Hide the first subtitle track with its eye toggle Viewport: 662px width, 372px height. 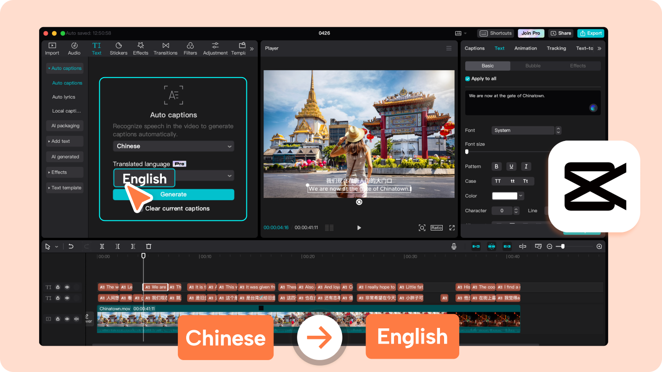(67, 287)
